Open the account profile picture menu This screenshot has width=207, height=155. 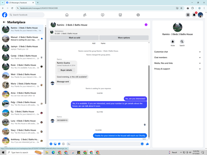pos(200,15)
